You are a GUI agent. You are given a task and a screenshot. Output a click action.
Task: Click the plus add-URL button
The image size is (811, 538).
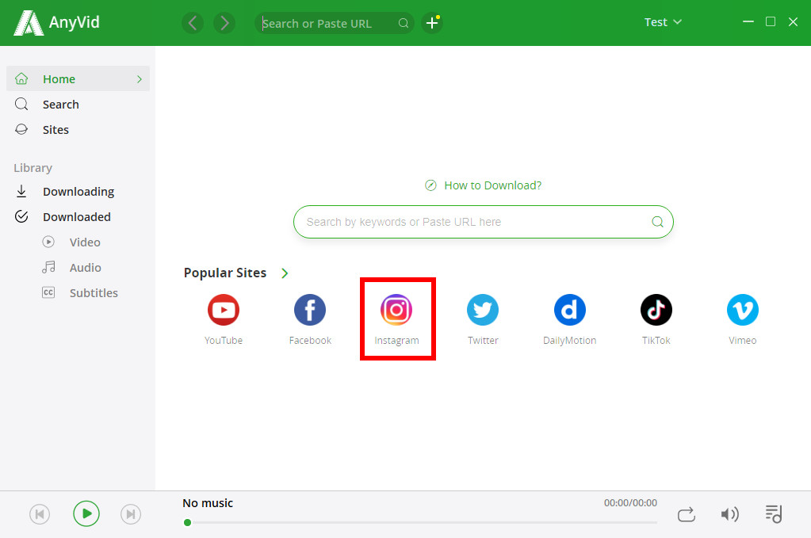click(x=432, y=23)
